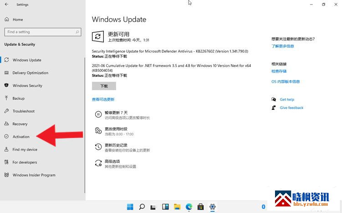Click the 下载 download button
342x213 pixels.
coord(104,86)
